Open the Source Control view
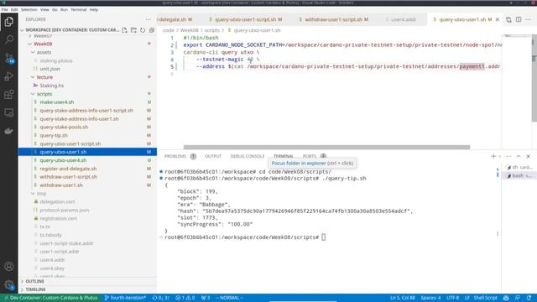This screenshot has height=302, width=537. coord(9,58)
